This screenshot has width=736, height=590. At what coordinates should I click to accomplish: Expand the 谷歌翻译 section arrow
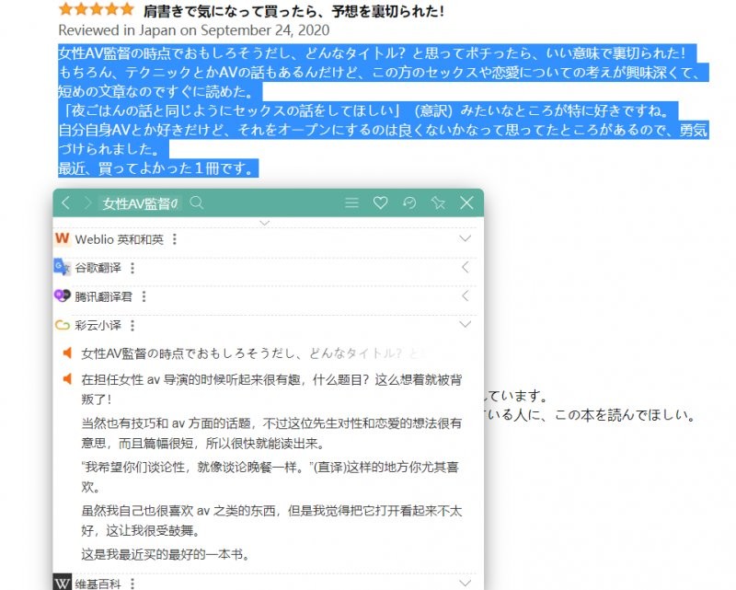pos(466,268)
